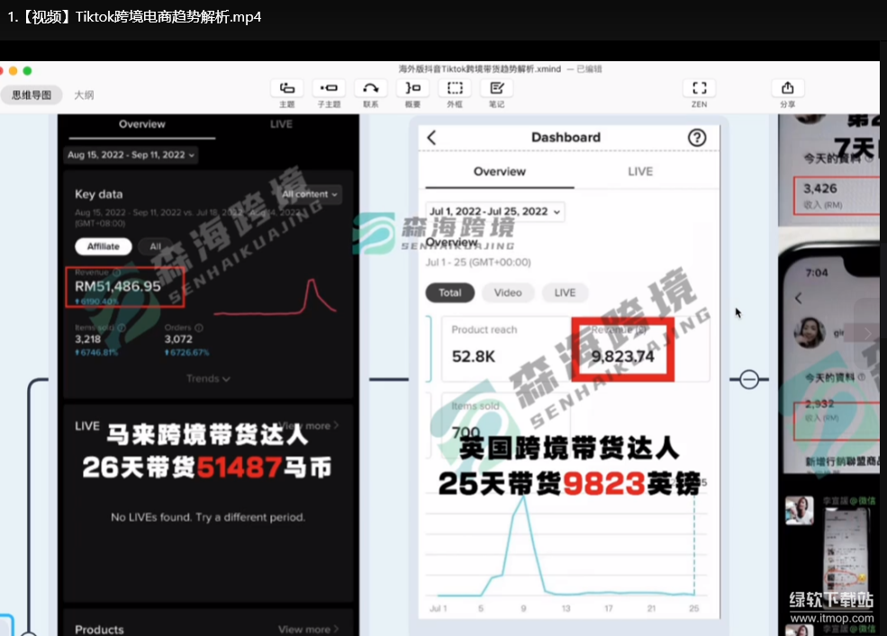Select the Total filter pill
The image size is (887, 636).
pos(449,293)
